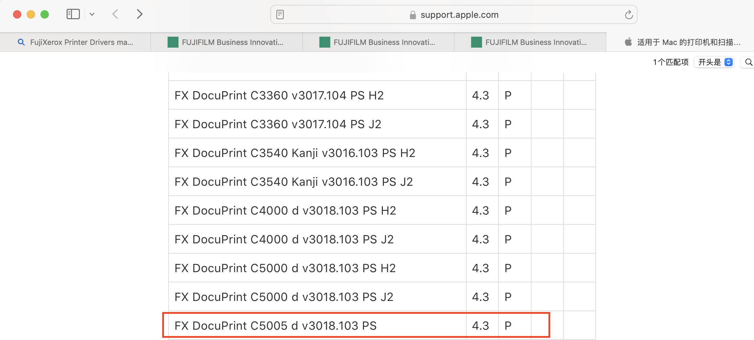The height and width of the screenshot is (340, 754).
Task: Click the green full-screen window button
Action: tap(45, 14)
